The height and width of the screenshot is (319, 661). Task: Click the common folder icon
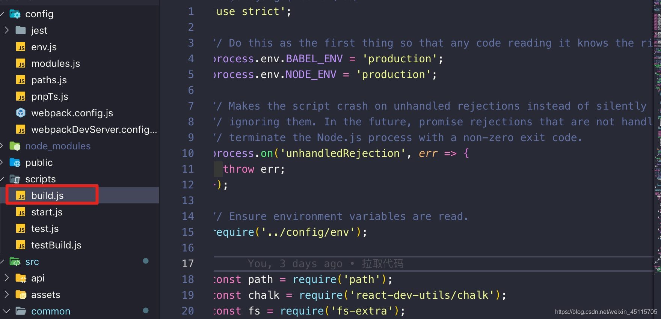21,311
